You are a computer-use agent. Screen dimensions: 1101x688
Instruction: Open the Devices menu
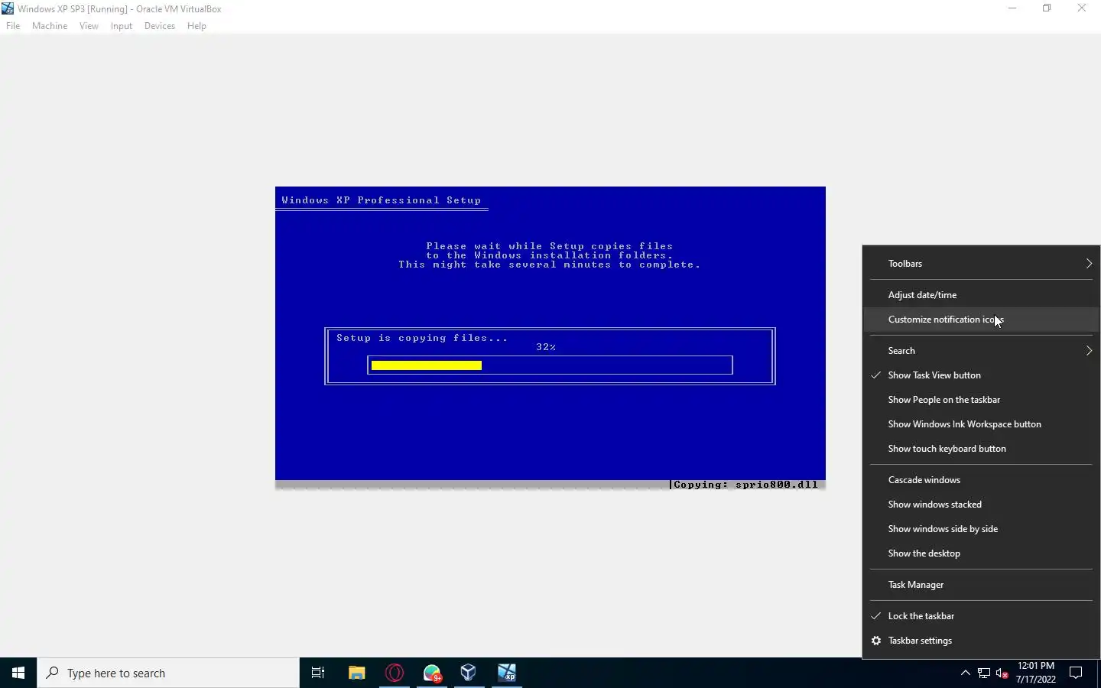click(159, 26)
